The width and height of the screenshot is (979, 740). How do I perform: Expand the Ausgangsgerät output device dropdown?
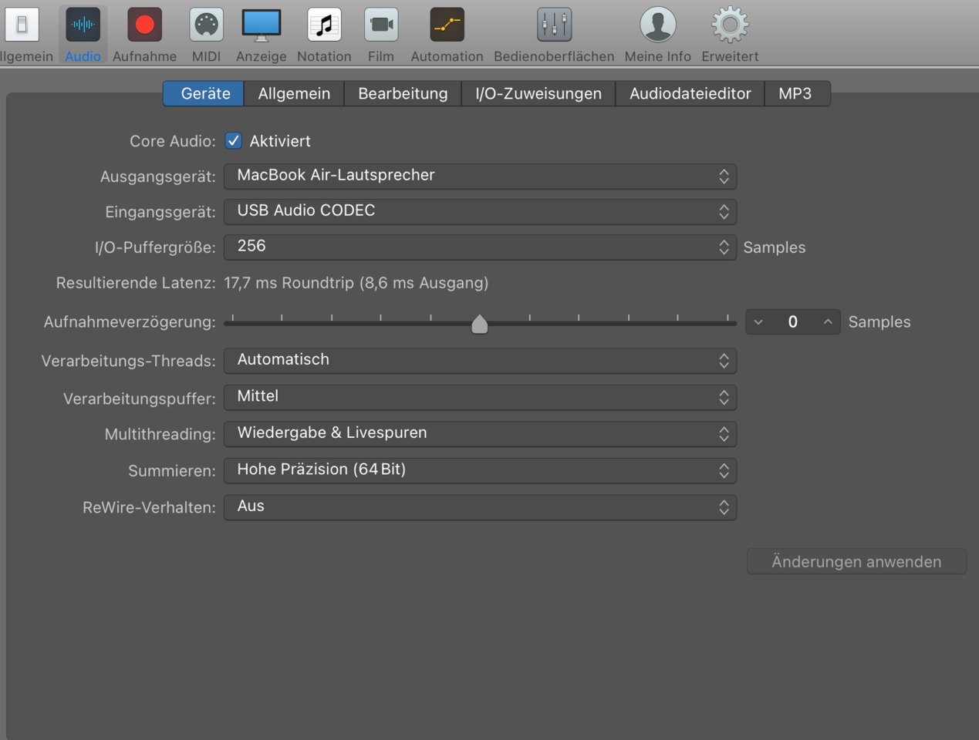click(480, 176)
